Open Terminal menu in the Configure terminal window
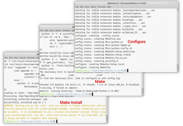The image size is (183, 126). 101,7
